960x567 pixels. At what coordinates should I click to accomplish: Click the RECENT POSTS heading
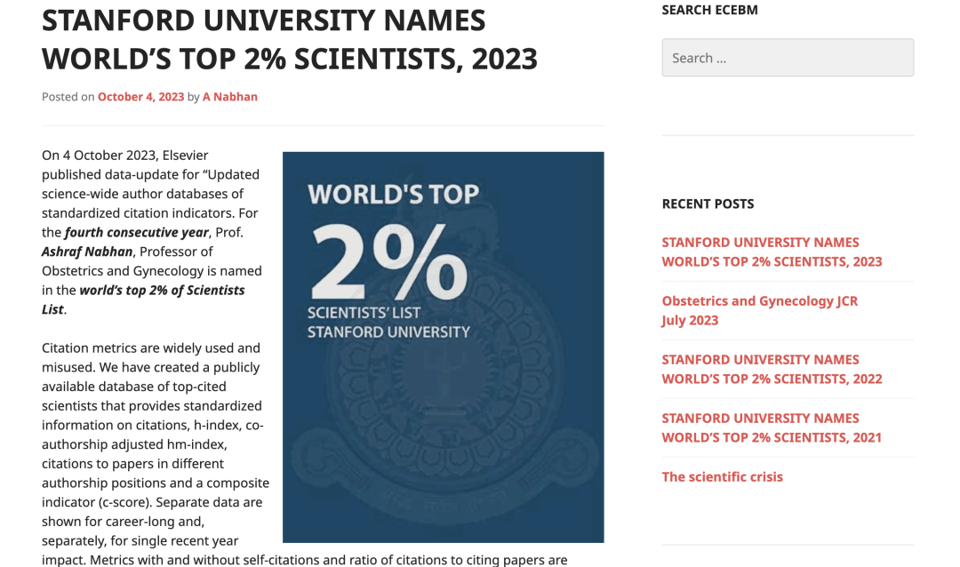pyautogui.click(x=708, y=204)
